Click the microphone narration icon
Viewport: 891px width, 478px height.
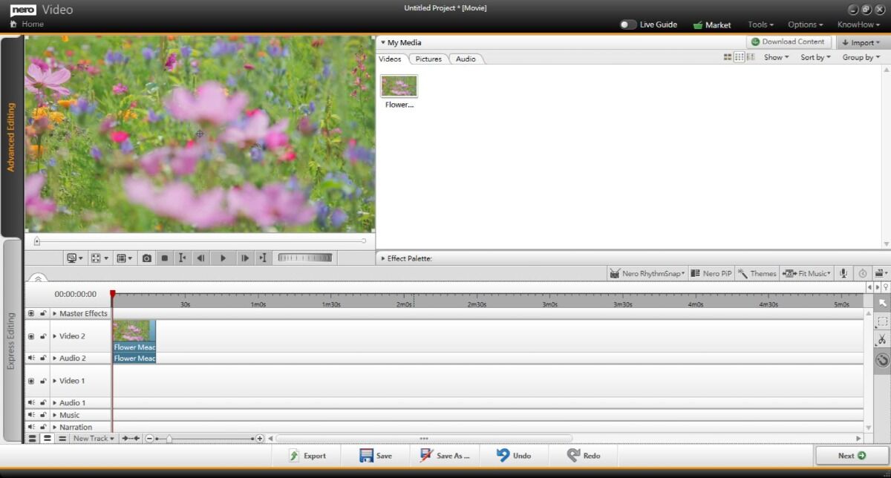pyautogui.click(x=843, y=273)
